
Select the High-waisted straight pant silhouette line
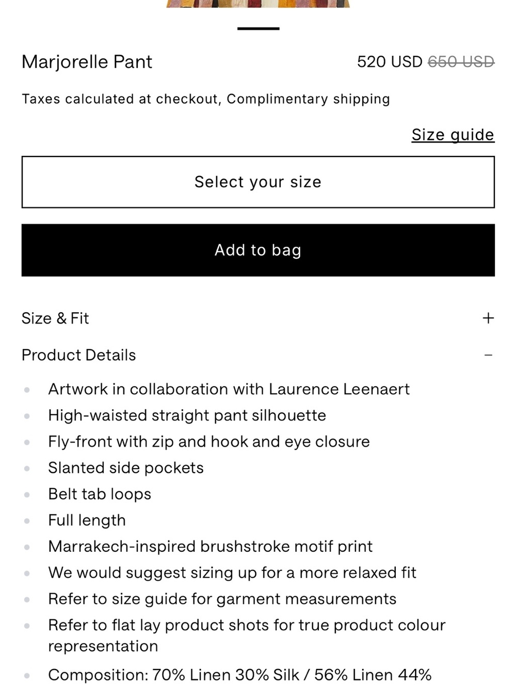187,415
